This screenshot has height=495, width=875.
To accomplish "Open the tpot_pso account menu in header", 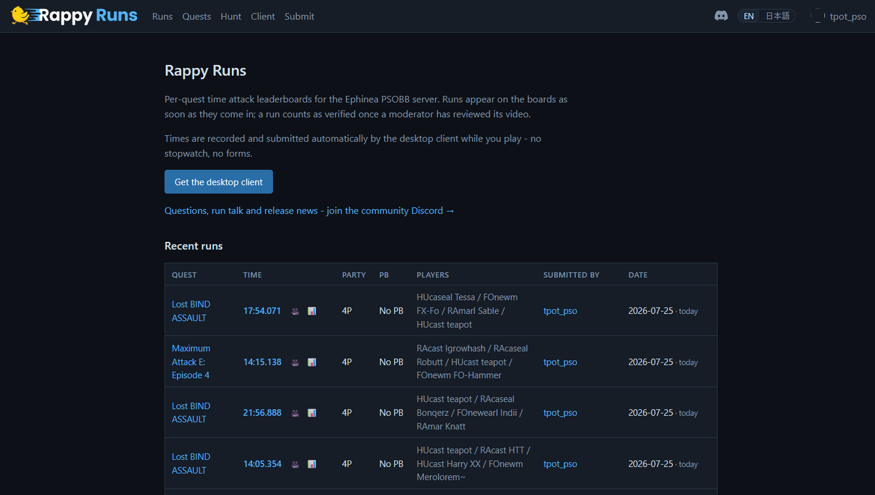I will point(848,17).
